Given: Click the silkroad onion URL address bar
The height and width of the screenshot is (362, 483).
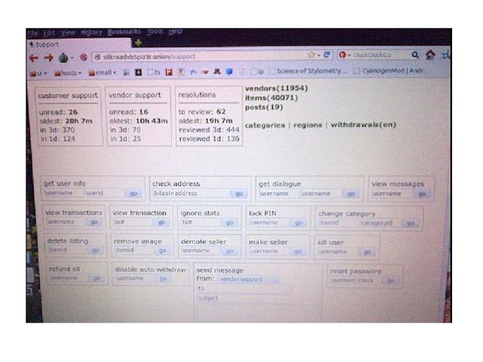Looking at the screenshot, I should [x=197, y=57].
